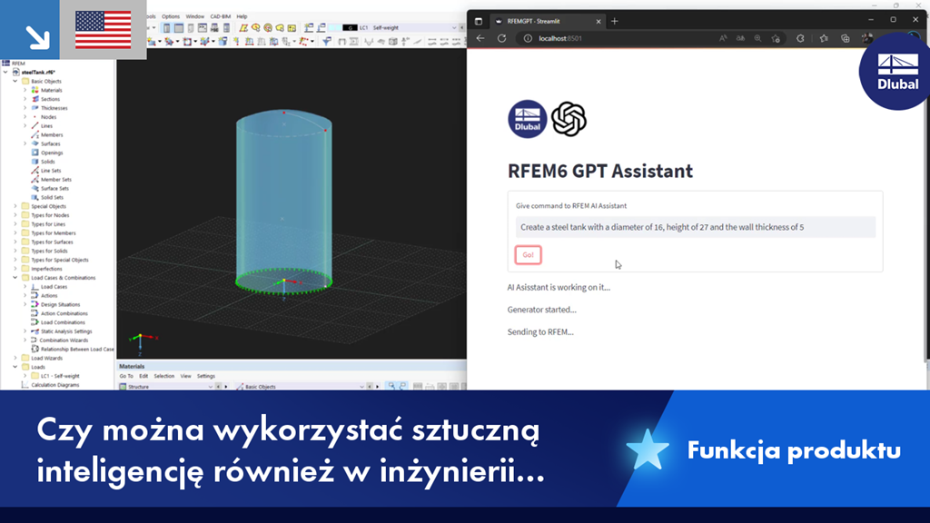Select Solids in the navigator tree

(47, 162)
